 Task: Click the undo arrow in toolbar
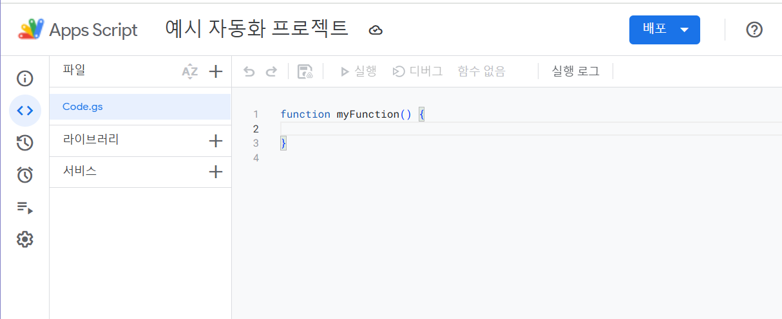coord(249,71)
